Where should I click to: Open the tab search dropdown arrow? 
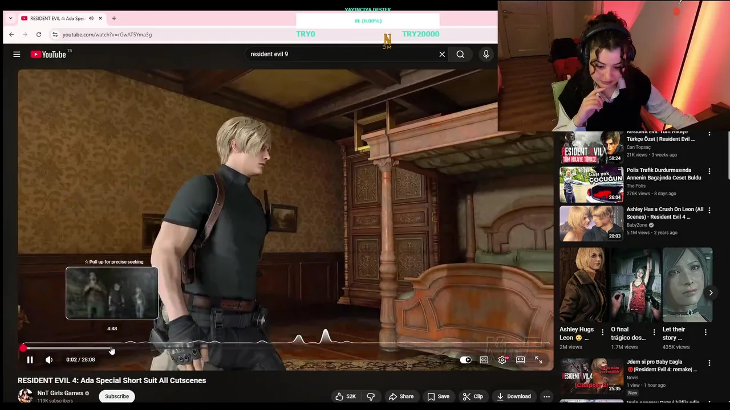pyautogui.click(x=10, y=18)
